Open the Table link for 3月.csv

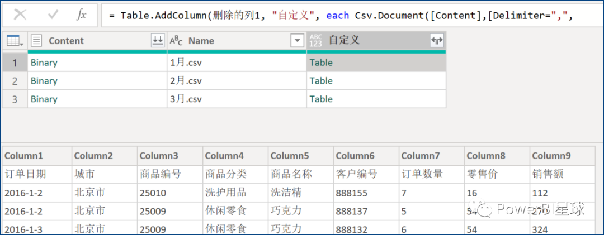[x=321, y=99]
